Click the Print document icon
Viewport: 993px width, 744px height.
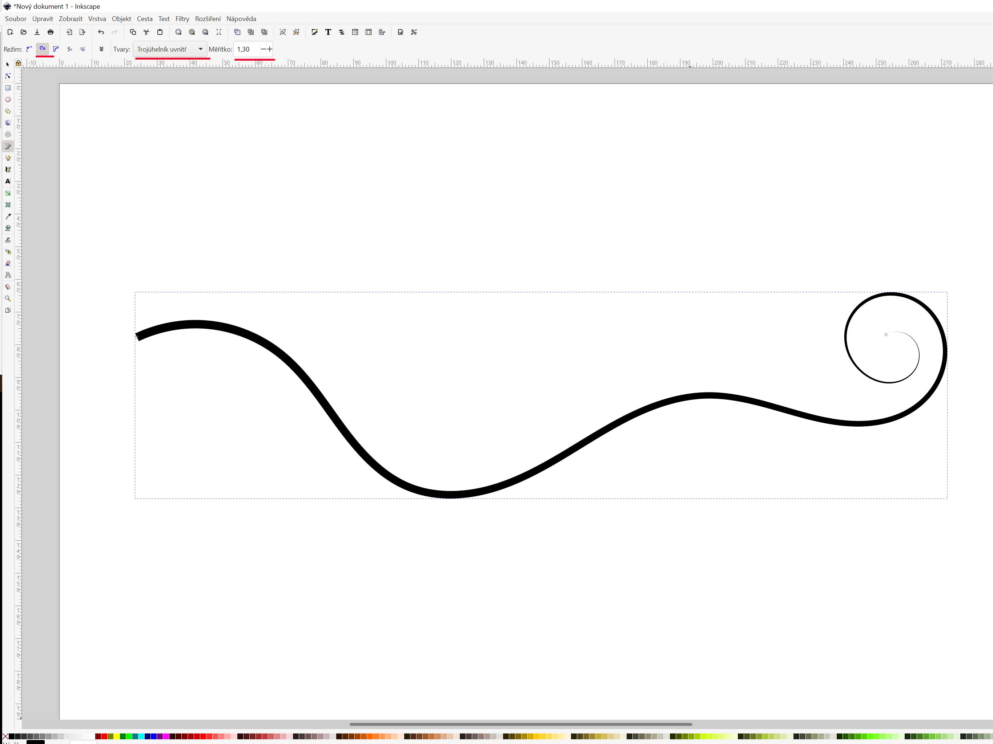[50, 32]
